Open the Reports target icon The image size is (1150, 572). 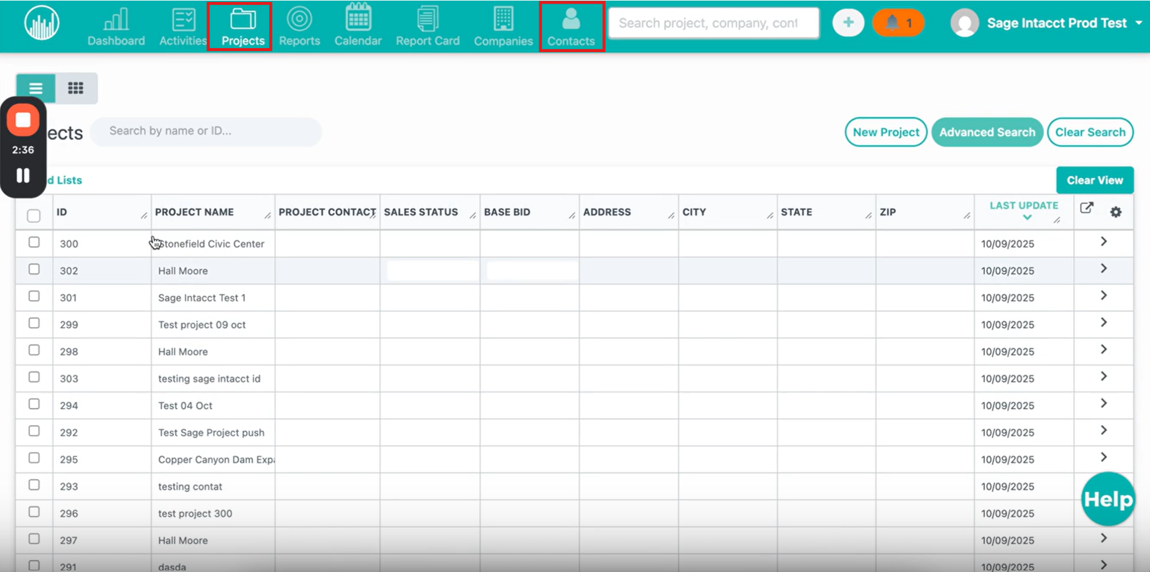pyautogui.click(x=299, y=19)
